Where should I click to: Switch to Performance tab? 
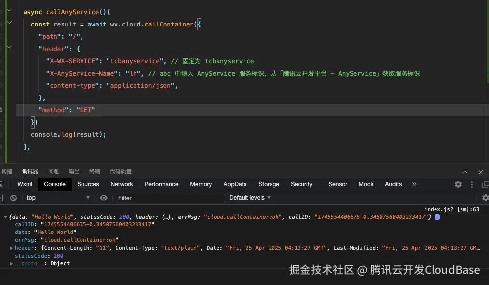(161, 184)
